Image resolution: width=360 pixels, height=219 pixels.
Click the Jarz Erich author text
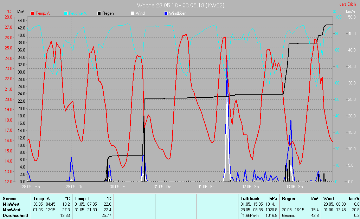(347, 5)
